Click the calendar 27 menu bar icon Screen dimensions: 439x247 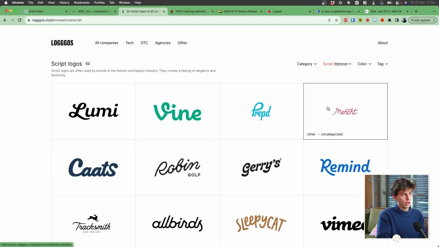click(x=357, y=3)
